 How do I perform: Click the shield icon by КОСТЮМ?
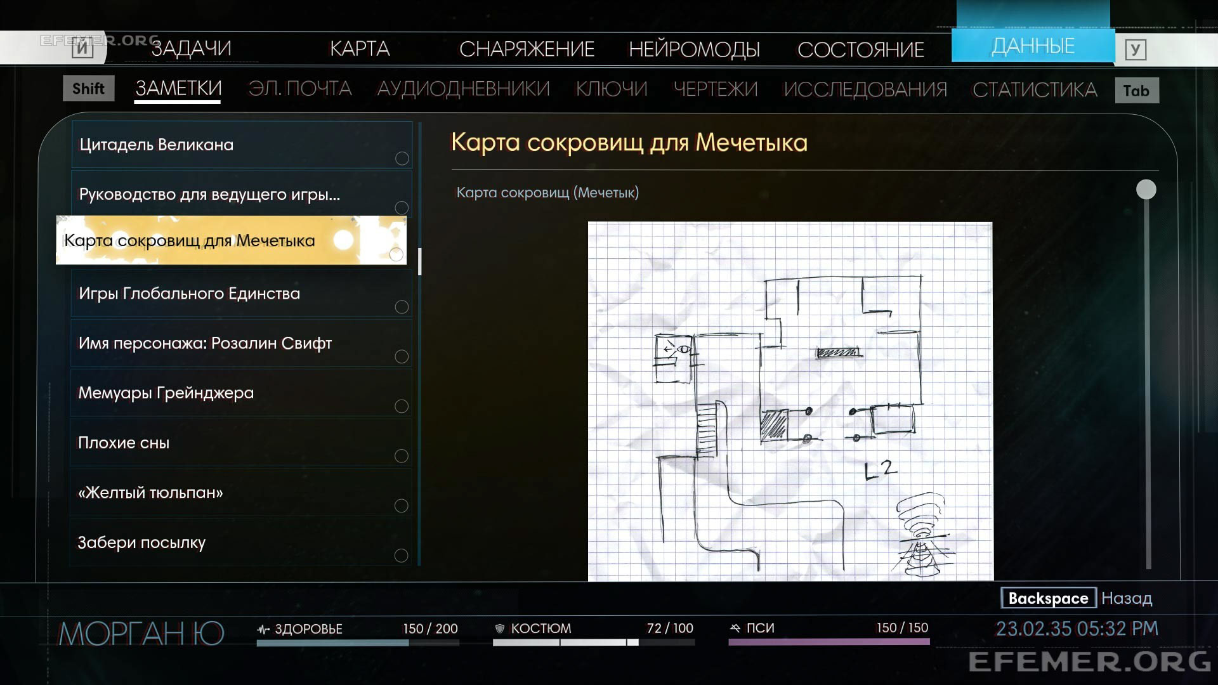[500, 629]
